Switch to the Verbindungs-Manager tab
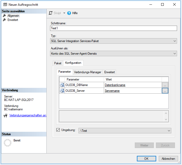This screenshot has width=182, height=165. tap(87, 72)
